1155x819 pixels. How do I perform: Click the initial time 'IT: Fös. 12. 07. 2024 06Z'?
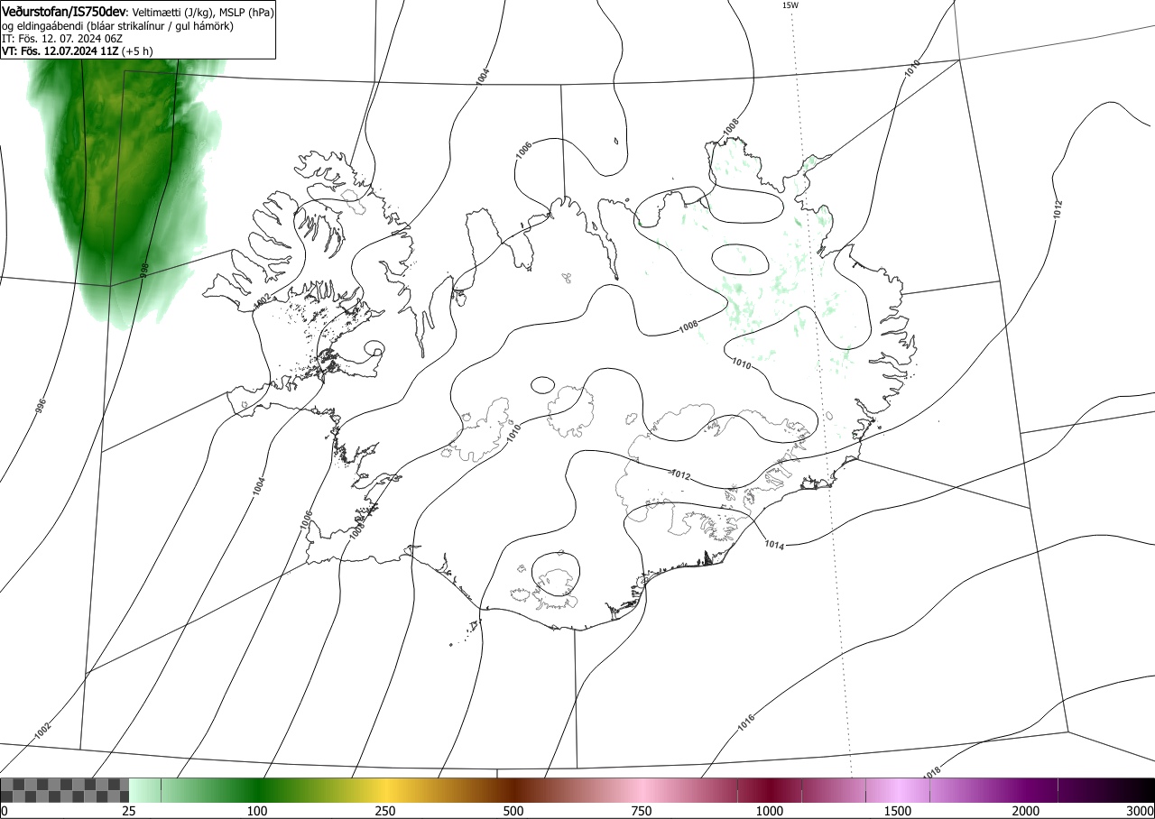pos(60,39)
